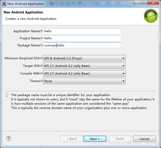The image size is (161, 148).
Task: Focus the Project Name text field
Action: (x=82, y=38)
